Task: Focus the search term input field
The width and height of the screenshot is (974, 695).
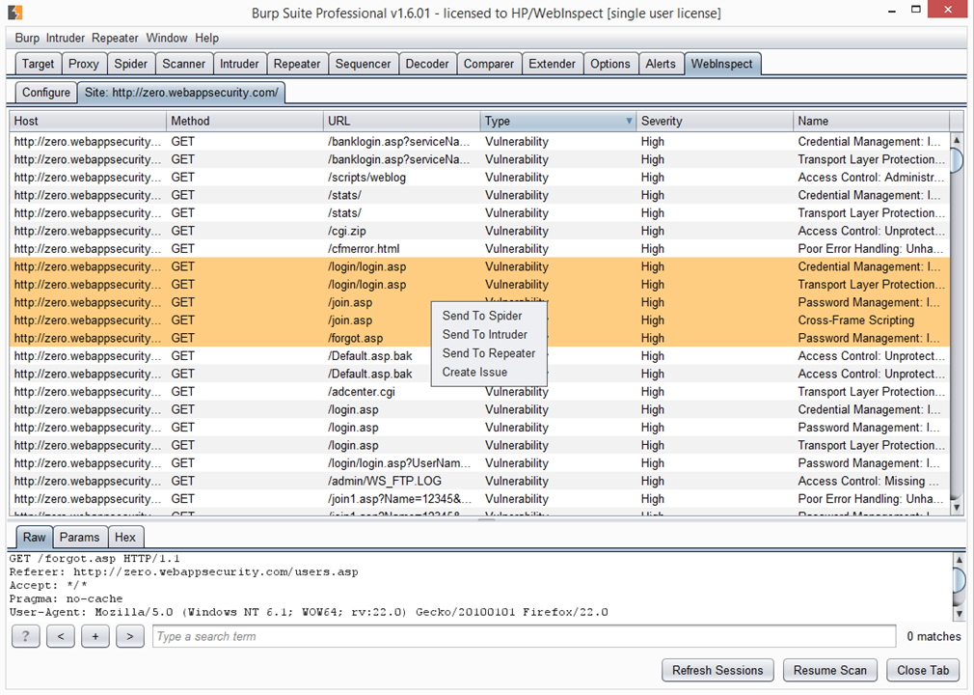Action: tap(525, 636)
